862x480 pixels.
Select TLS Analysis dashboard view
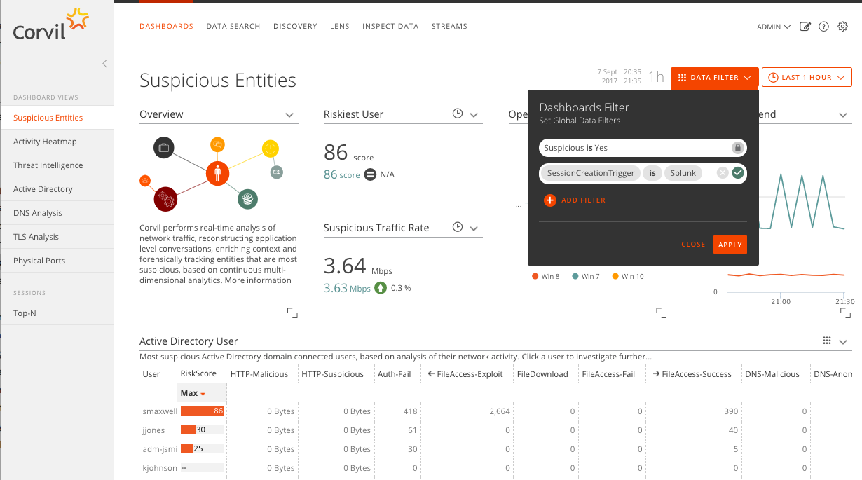click(57, 237)
